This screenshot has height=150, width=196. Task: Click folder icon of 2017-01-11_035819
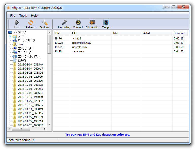pos(15,109)
